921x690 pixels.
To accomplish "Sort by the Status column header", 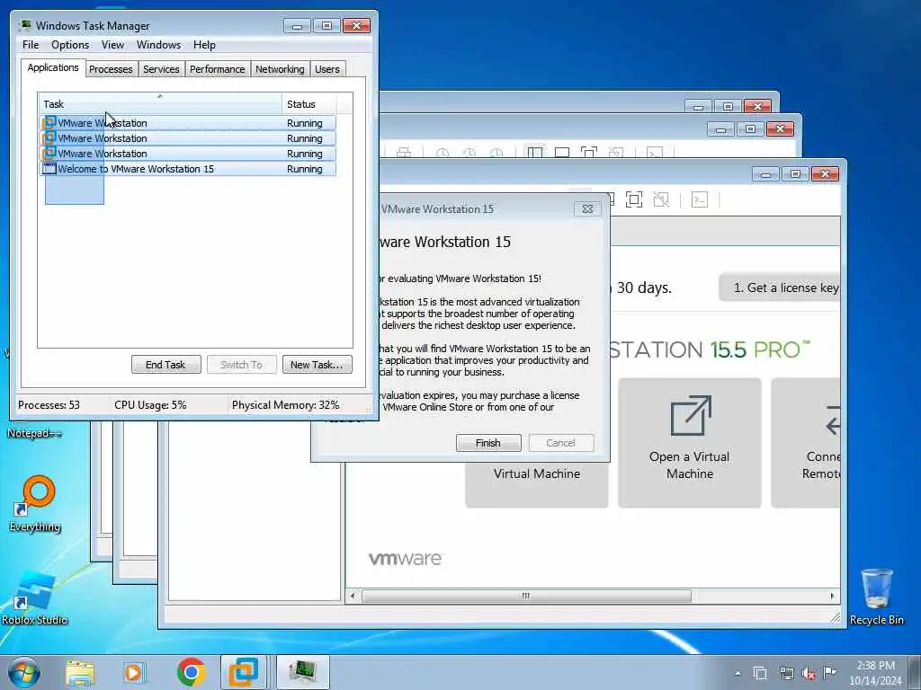I will pyautogui.click(x=309, y=104).
